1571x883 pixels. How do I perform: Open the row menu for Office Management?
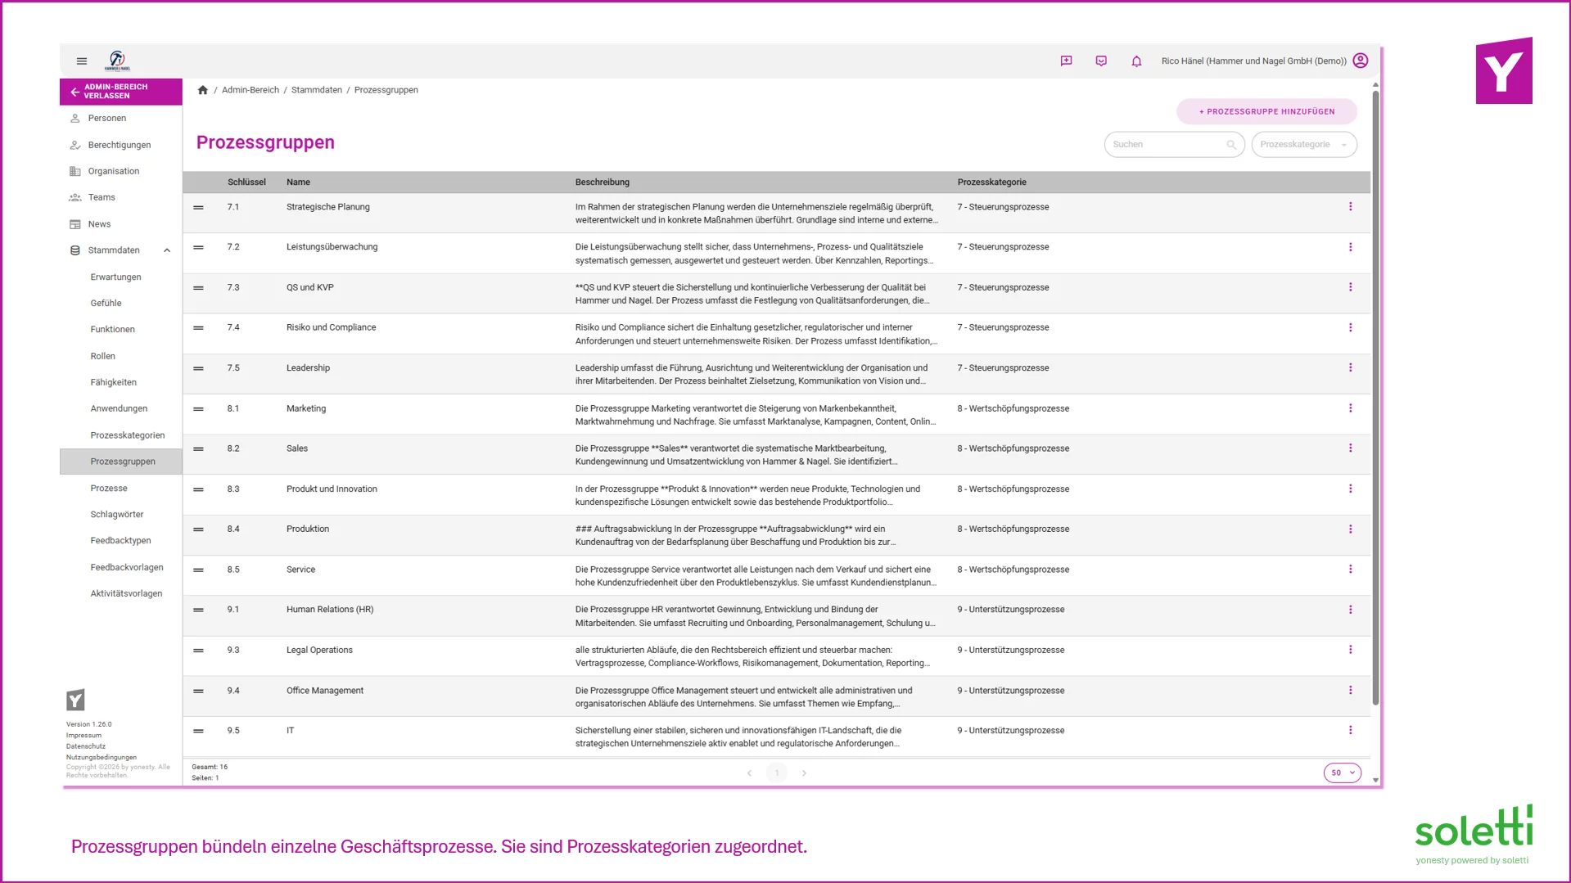[x=1351, y=691]
